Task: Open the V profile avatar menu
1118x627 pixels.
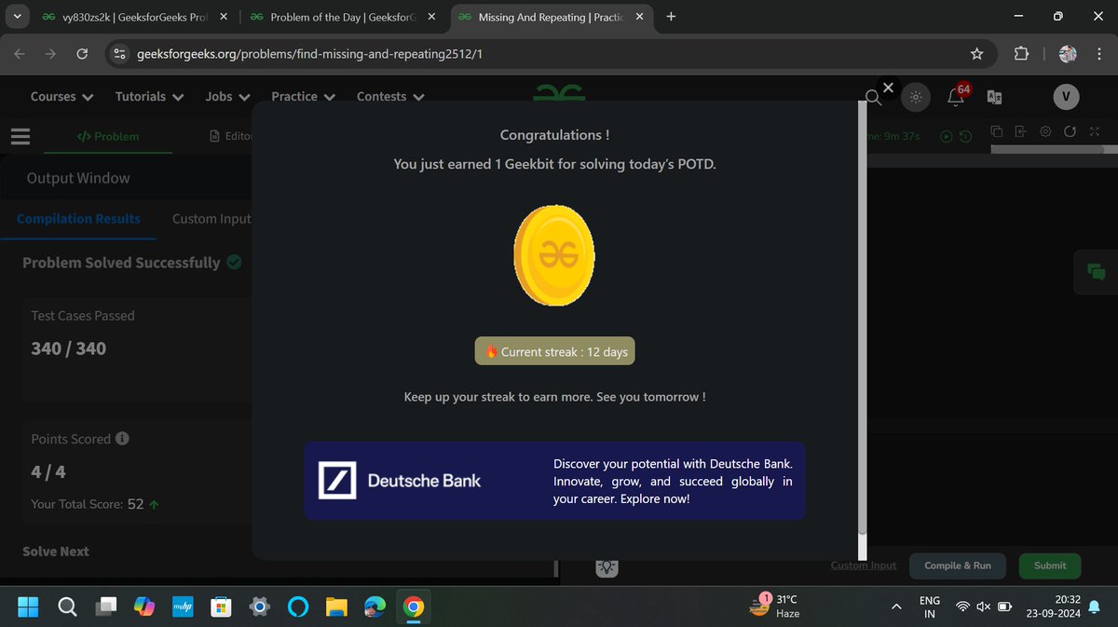Action: pyautogui.click(x=1066, y=97)
